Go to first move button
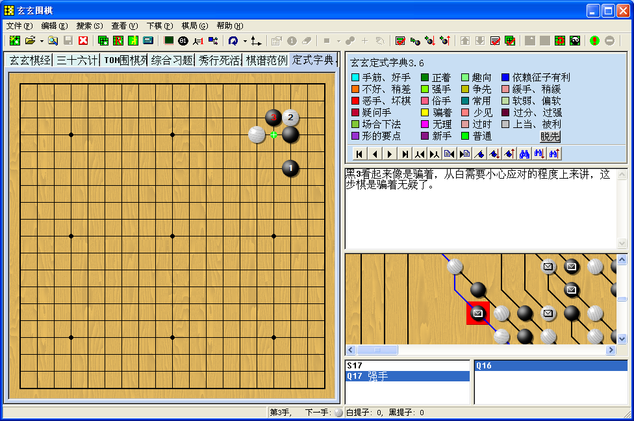The height and width of the screenshot is (421, 634). (359, 154)
